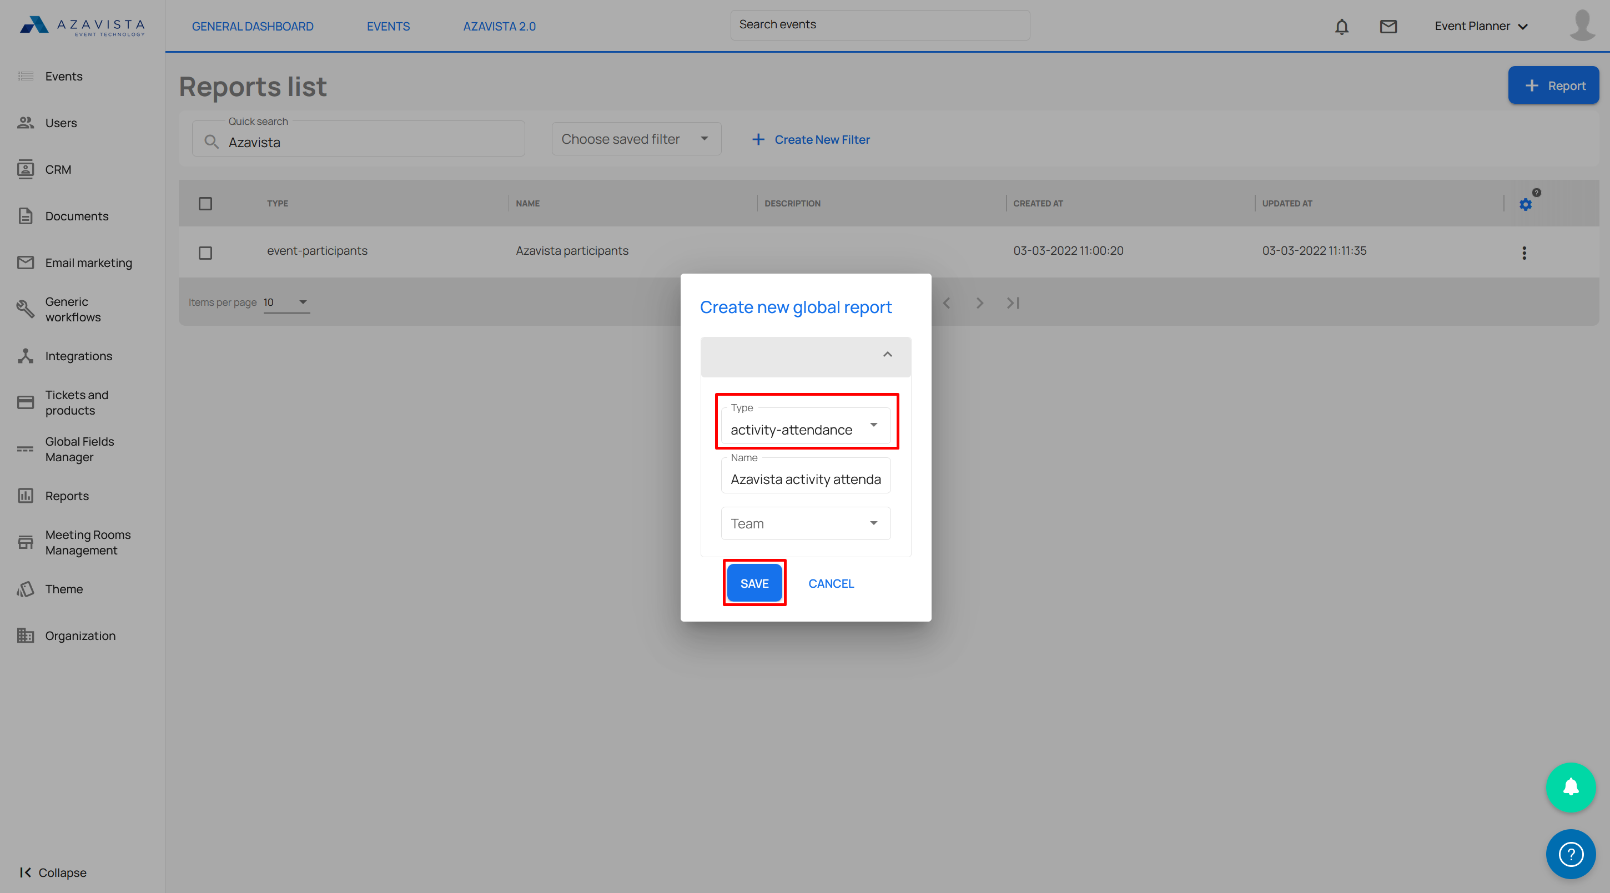Click updated date 03-03-2022 11:11:35
1610x893 pixels.
(x=1314, y=251)
